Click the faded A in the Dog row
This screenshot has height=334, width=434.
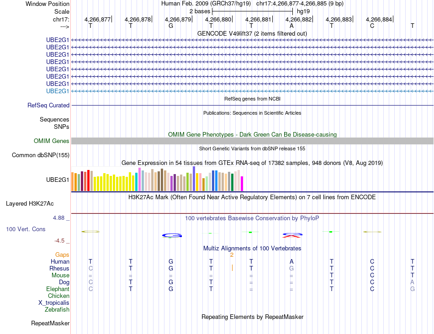point(413,282)
